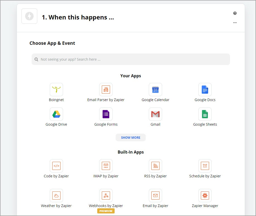Click the "Webhooks by Zapier" label
Screen dimensions: 256x216
(106, 206)
